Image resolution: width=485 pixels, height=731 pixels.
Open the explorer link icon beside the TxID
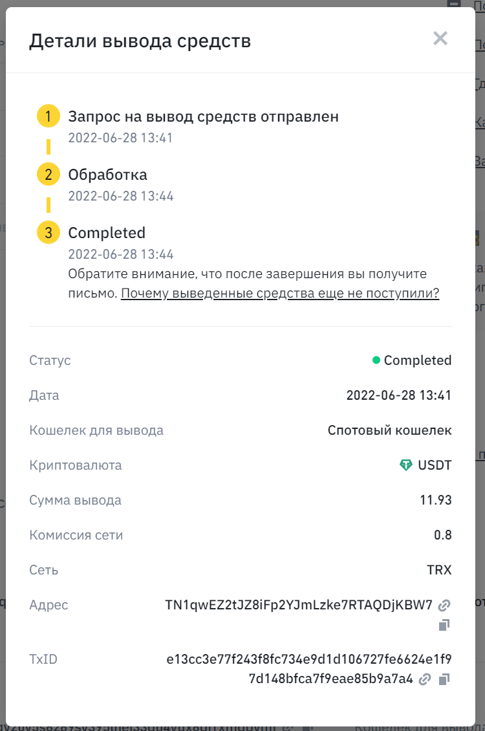424,679
